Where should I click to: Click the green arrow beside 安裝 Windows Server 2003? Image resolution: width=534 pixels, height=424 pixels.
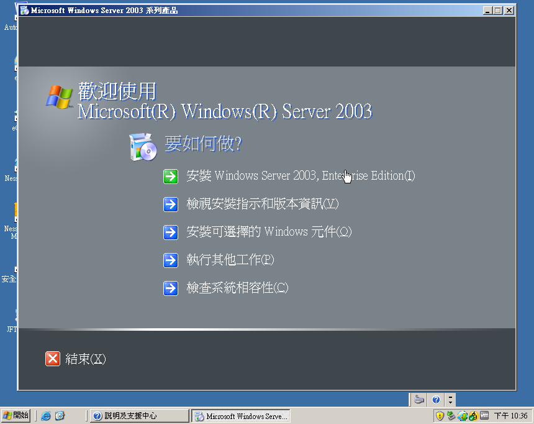pos(171,177)
